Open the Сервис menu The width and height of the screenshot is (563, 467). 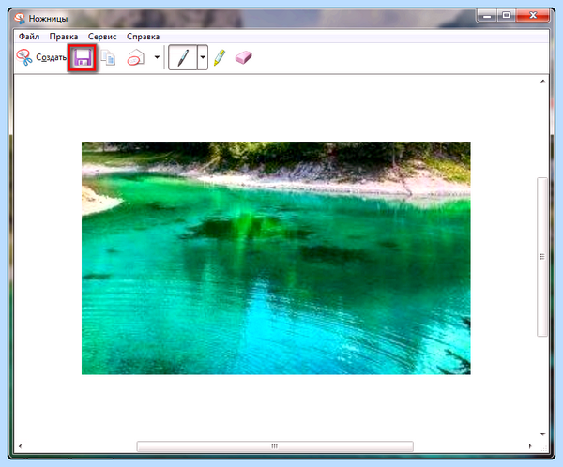(102, 37)
